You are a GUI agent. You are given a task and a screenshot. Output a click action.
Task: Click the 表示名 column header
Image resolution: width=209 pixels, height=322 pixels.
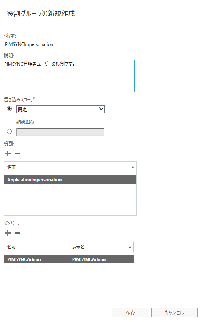pyautogui.click(x=101, y=247)
